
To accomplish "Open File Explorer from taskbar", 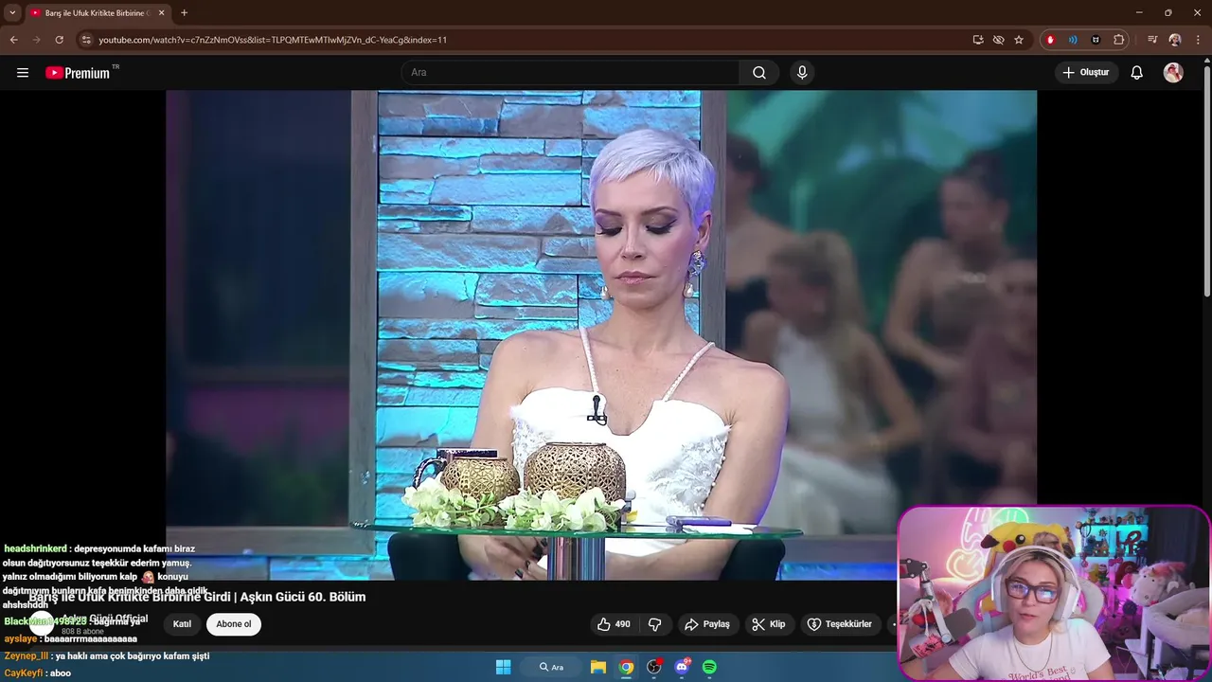I will tap(598, 667).
